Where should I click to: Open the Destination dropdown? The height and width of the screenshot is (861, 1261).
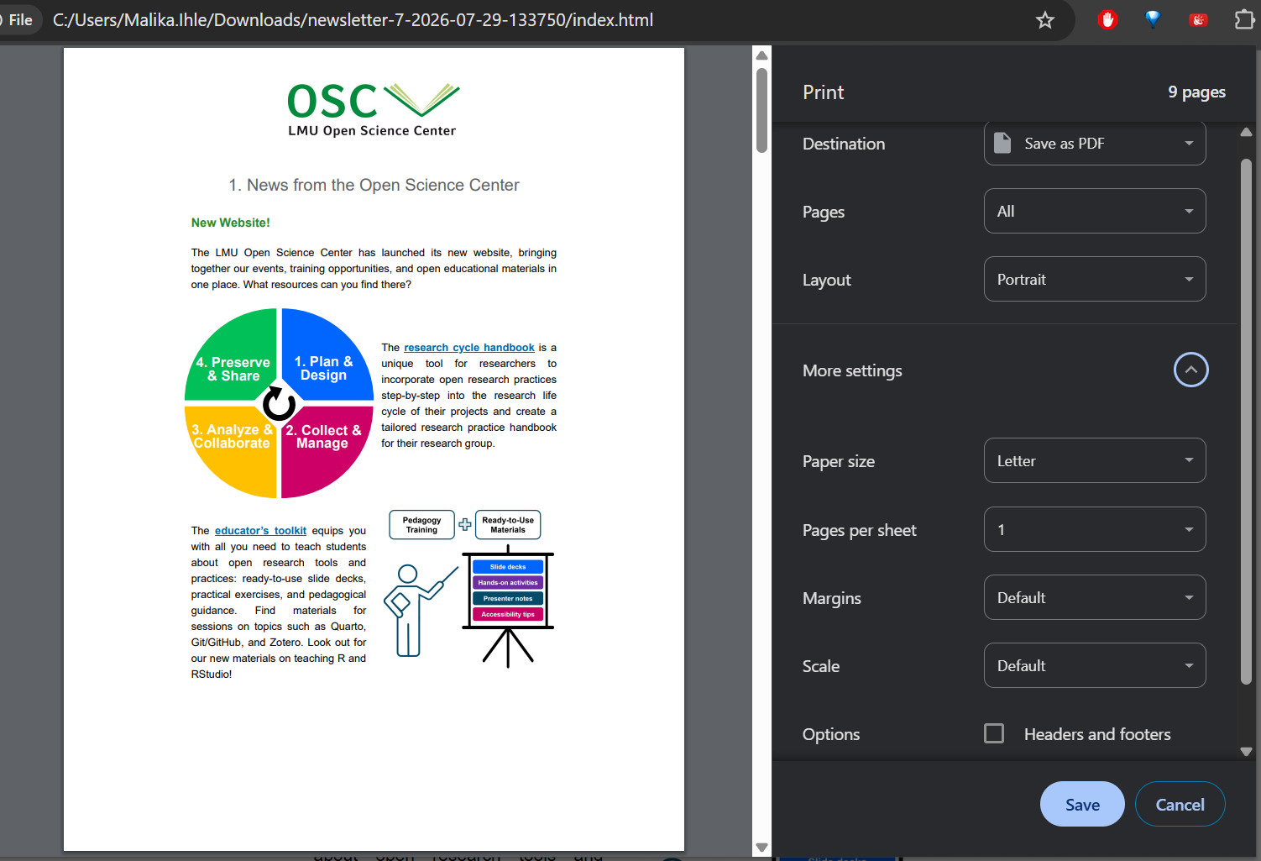1095,143
